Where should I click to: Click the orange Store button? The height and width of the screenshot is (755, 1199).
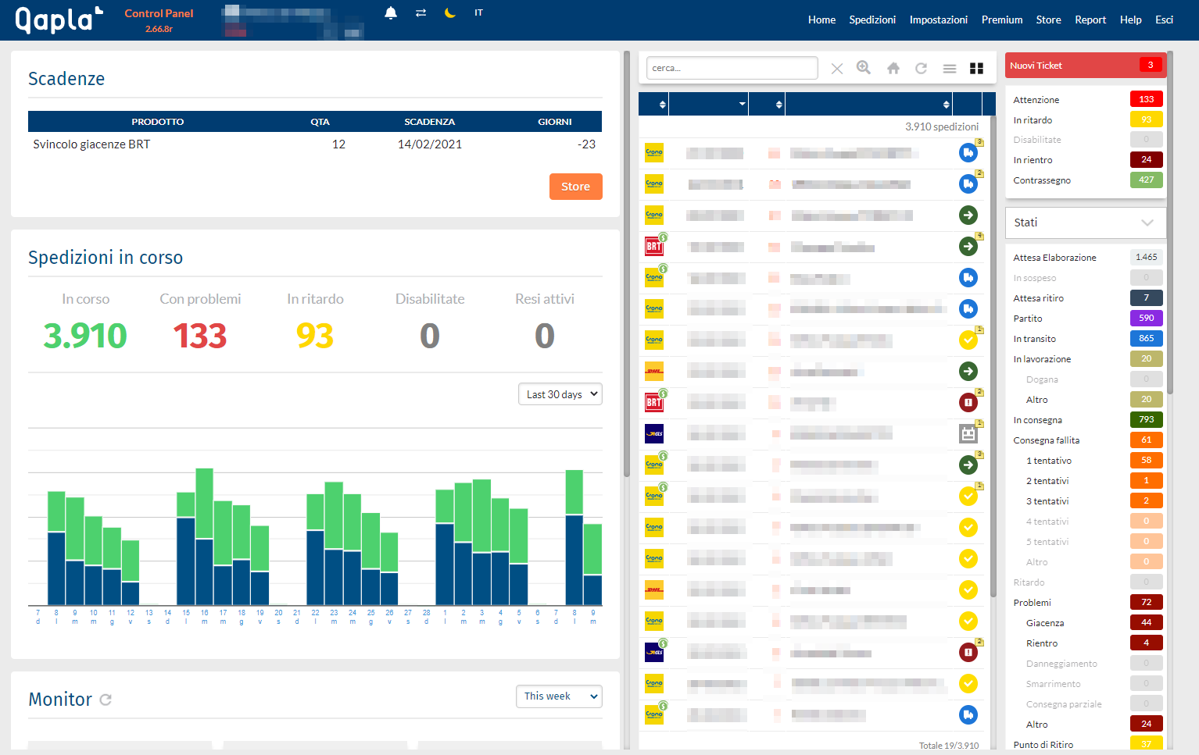point(575,187)
